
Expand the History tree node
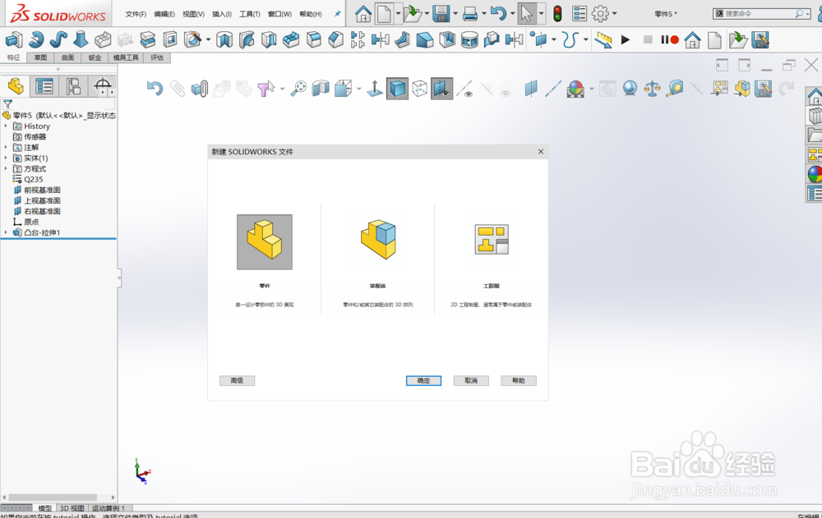(x=6, y=126)
